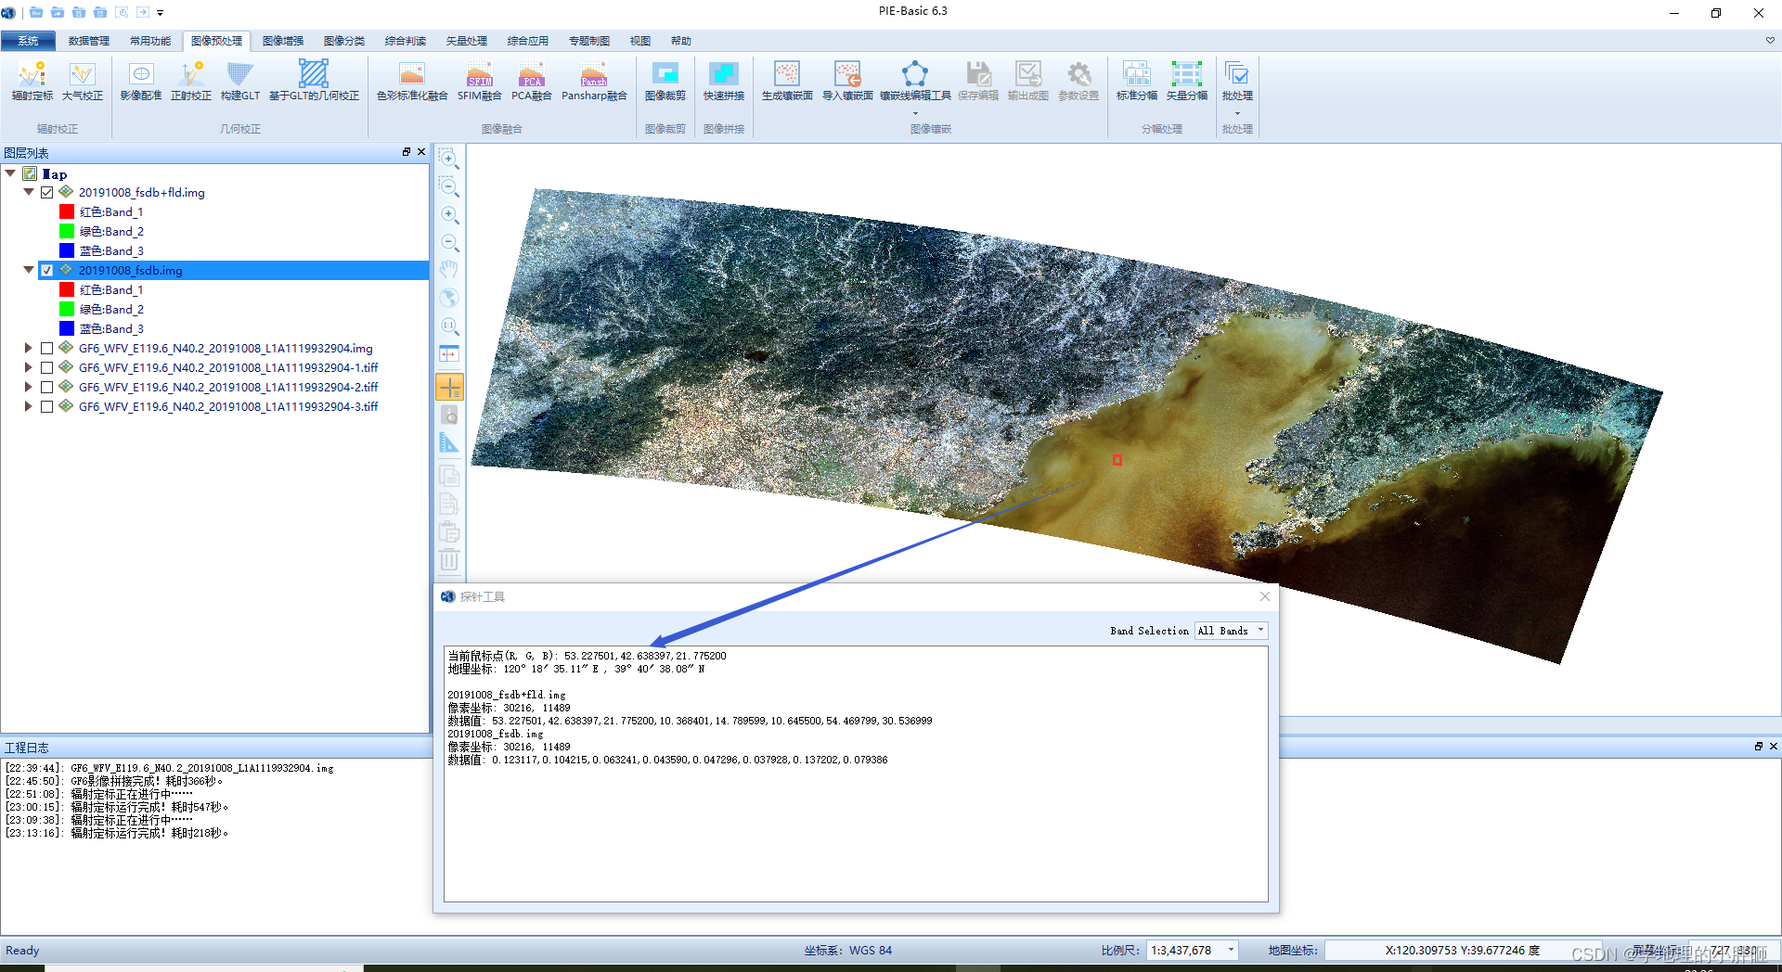Activate the highlighted probe crosshair tool
The height and width of the screenshot is (972, 1782).
tap(449, 387)
